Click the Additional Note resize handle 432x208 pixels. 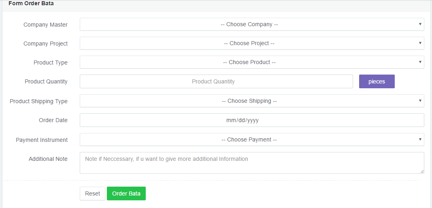tap(422, 172)
